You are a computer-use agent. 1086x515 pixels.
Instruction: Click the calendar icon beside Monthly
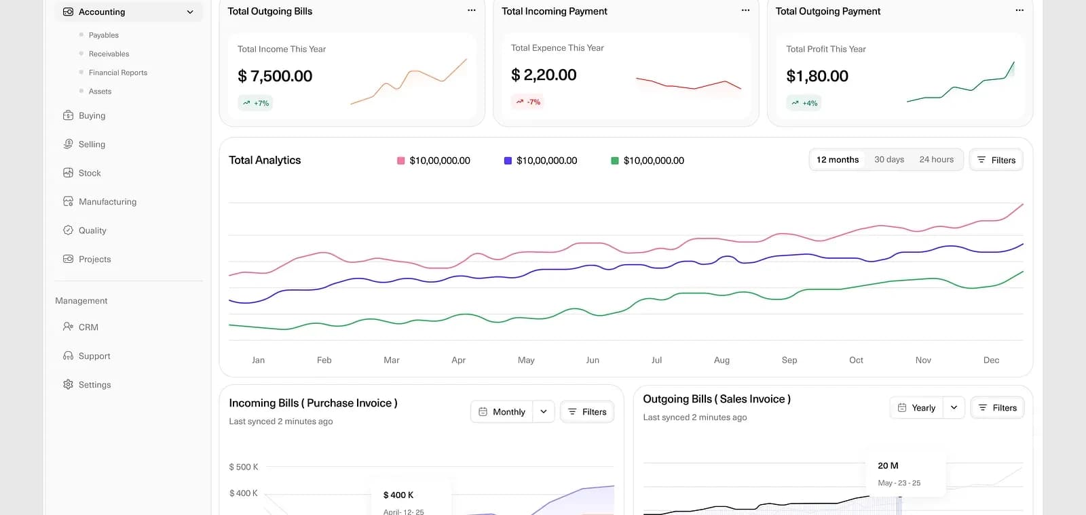click(483, 412)
